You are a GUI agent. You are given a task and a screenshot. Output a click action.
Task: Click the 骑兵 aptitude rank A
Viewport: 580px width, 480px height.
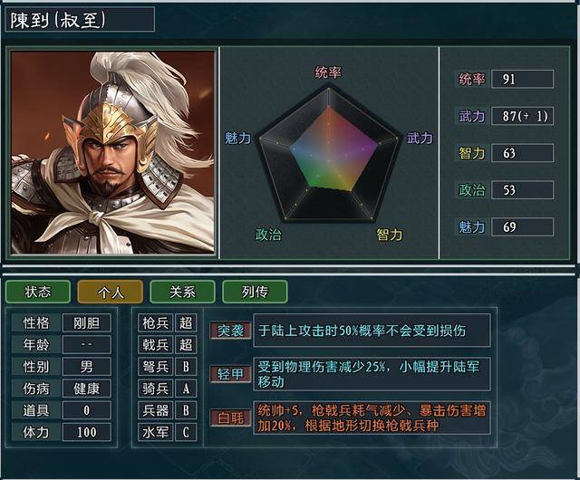(186, 388)
